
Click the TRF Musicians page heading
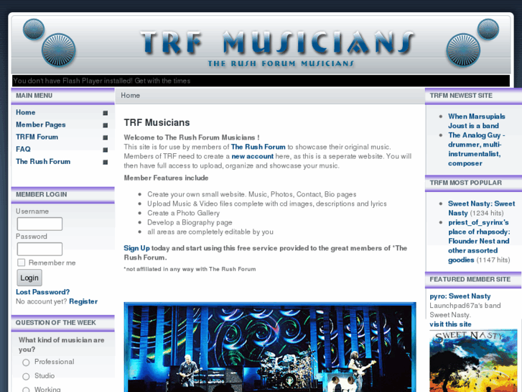(157, 123)
